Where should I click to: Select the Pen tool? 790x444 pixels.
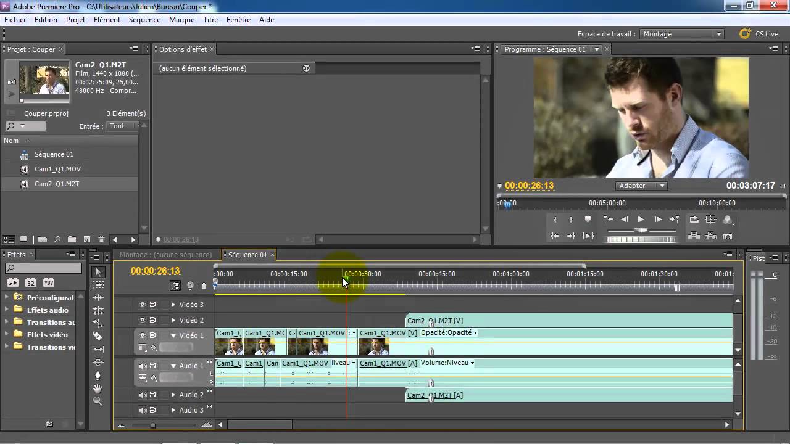tap(98, 375)
